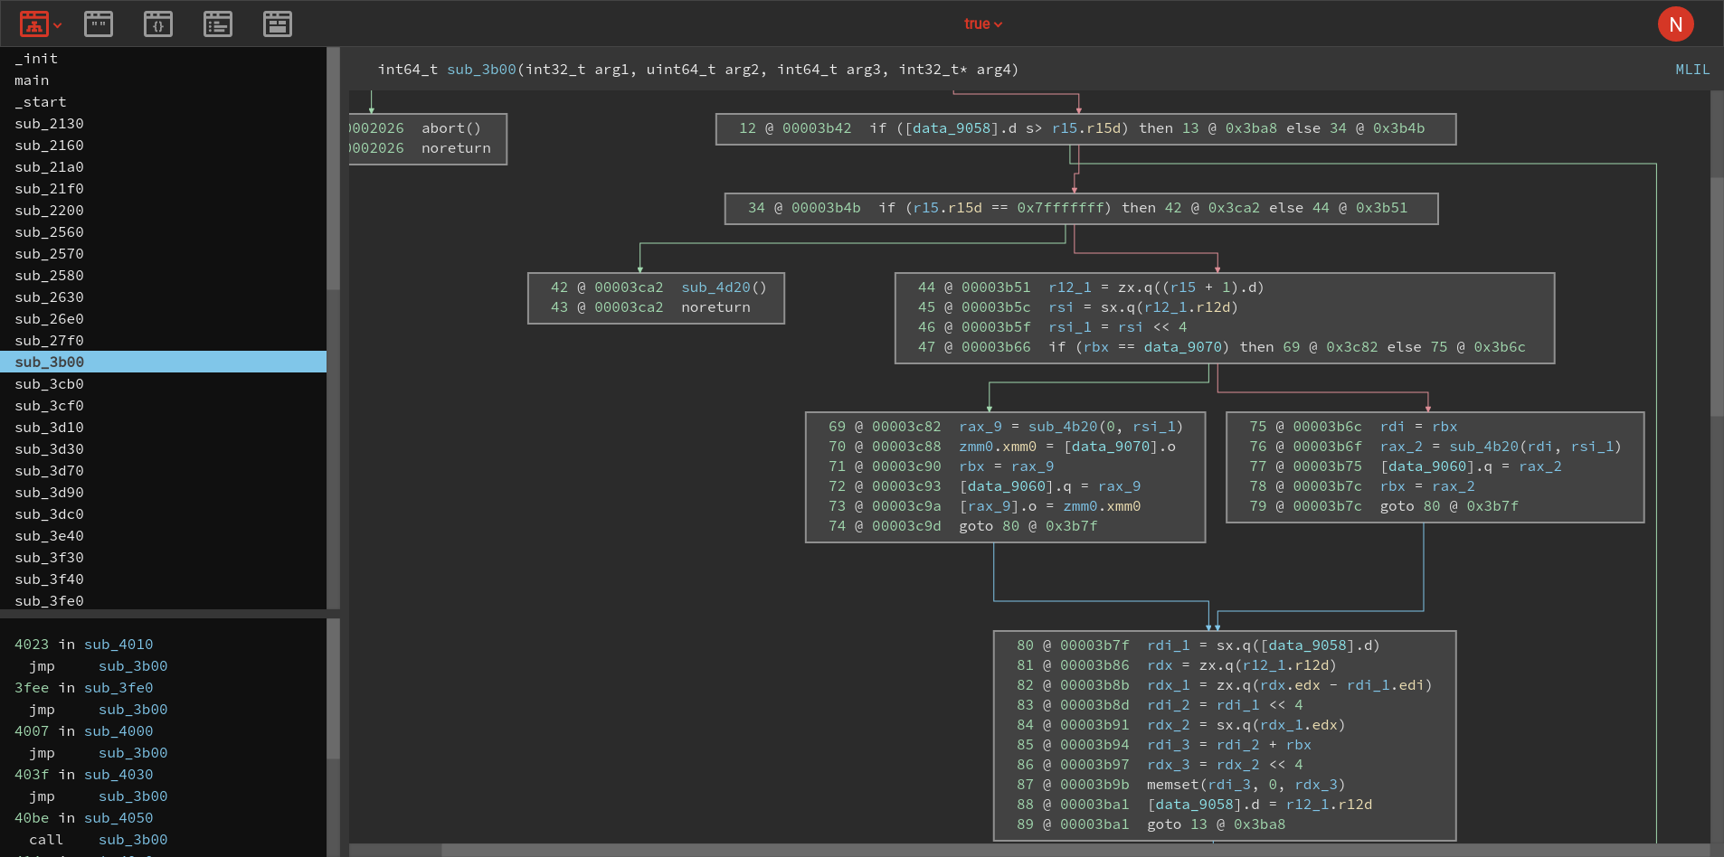Open the user avatar 'N' menu
This screenshot has width=1724, height=857.
click(x=1675, y=24)
